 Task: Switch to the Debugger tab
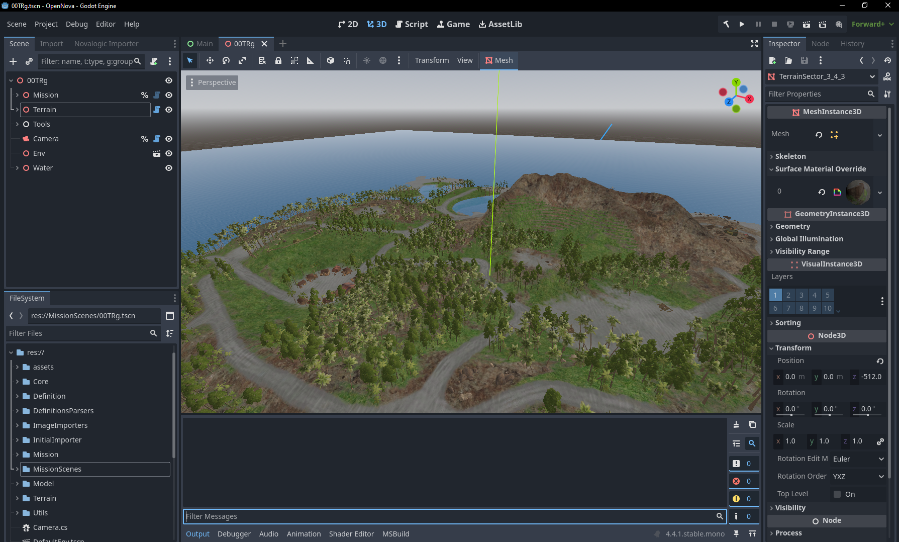click(x=234, y=534)
